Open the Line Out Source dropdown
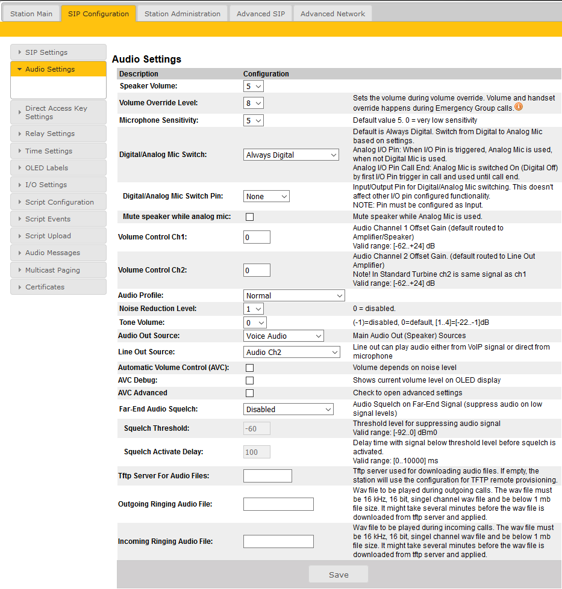Screen dimensions: 562x589 [292, 352]
